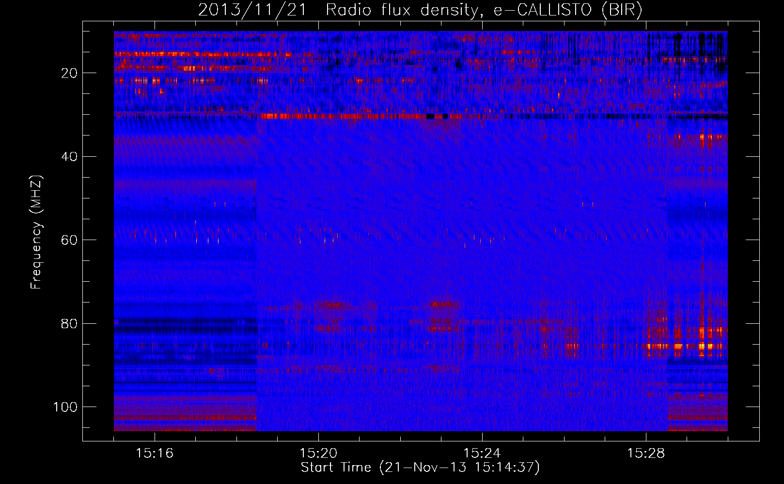The image size is (784, 484).
Task: Click the '100' frequency tick label
Action: (65, 407)
